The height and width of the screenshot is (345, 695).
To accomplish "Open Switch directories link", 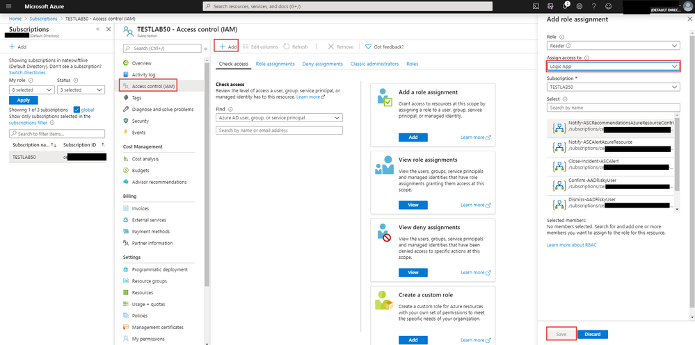I will coord(27,72).
